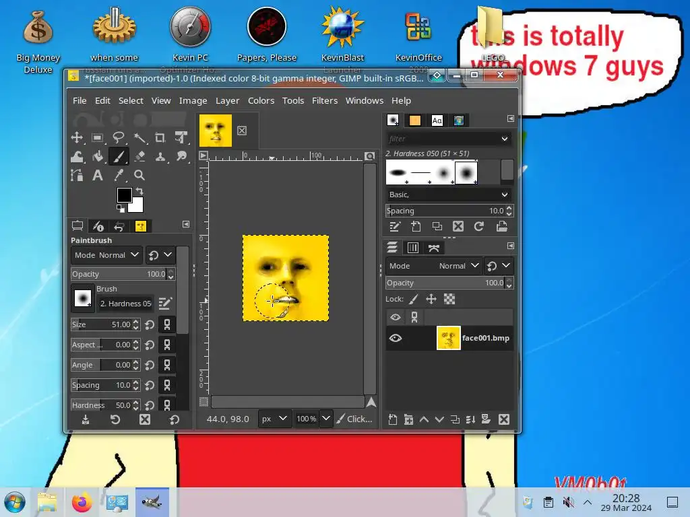Open Firefox from the taskbar
This screenshot has width=690, height=517.
point(82,502)
